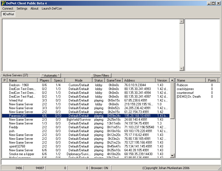The height and width of the screenshot is (171, 222).
Task: Sort by Address column header
Action: coord(139,80)
